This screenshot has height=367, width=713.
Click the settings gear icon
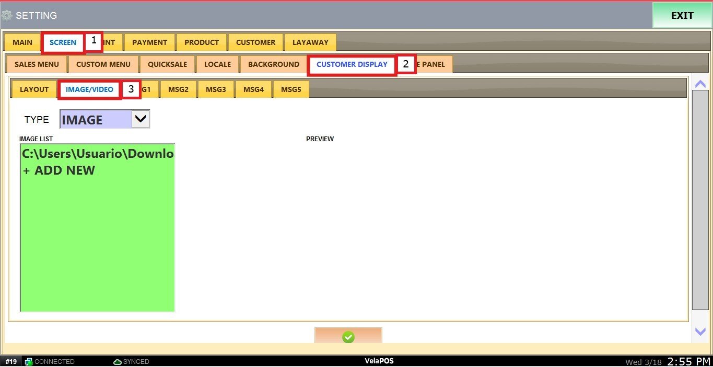7,15
